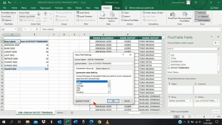The width and height of the screenshot is (222, 125).
Task: Open the Select dropdown
Action: (x=126, y=16)
